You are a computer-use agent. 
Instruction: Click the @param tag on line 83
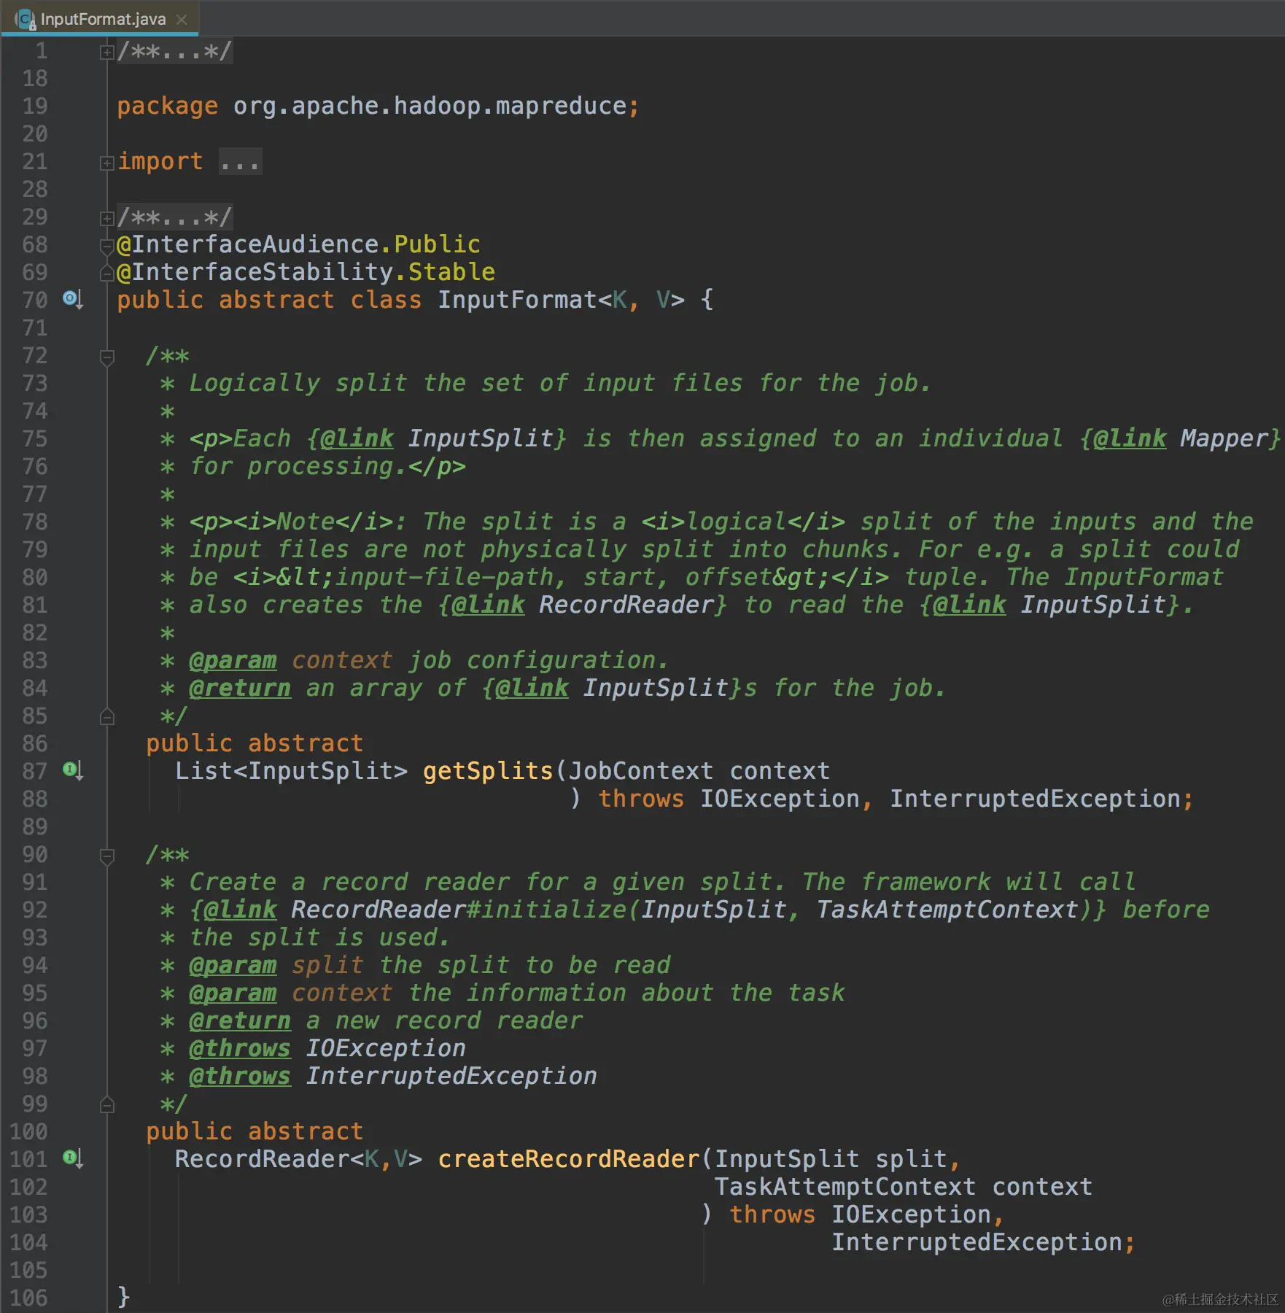coord(233,661)
